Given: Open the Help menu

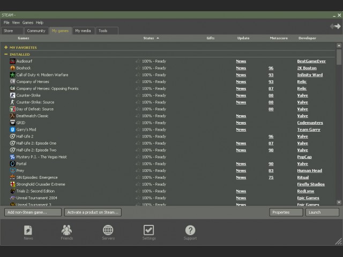Looking at the screenshot, I should click(x=40, y=22).
